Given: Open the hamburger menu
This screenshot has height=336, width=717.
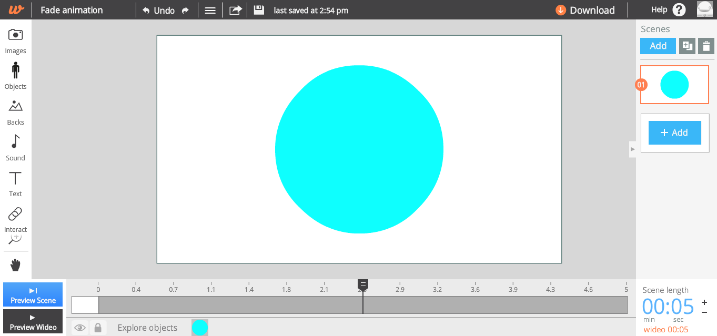Looking at the screenshot, I should pyautogui.click(x=210, y=10).
